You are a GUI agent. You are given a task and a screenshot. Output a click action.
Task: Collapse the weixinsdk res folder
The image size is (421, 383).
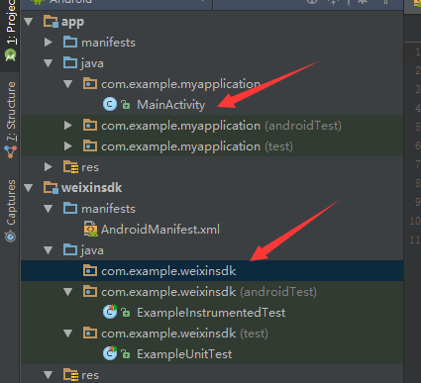click(x=49, y=375)
